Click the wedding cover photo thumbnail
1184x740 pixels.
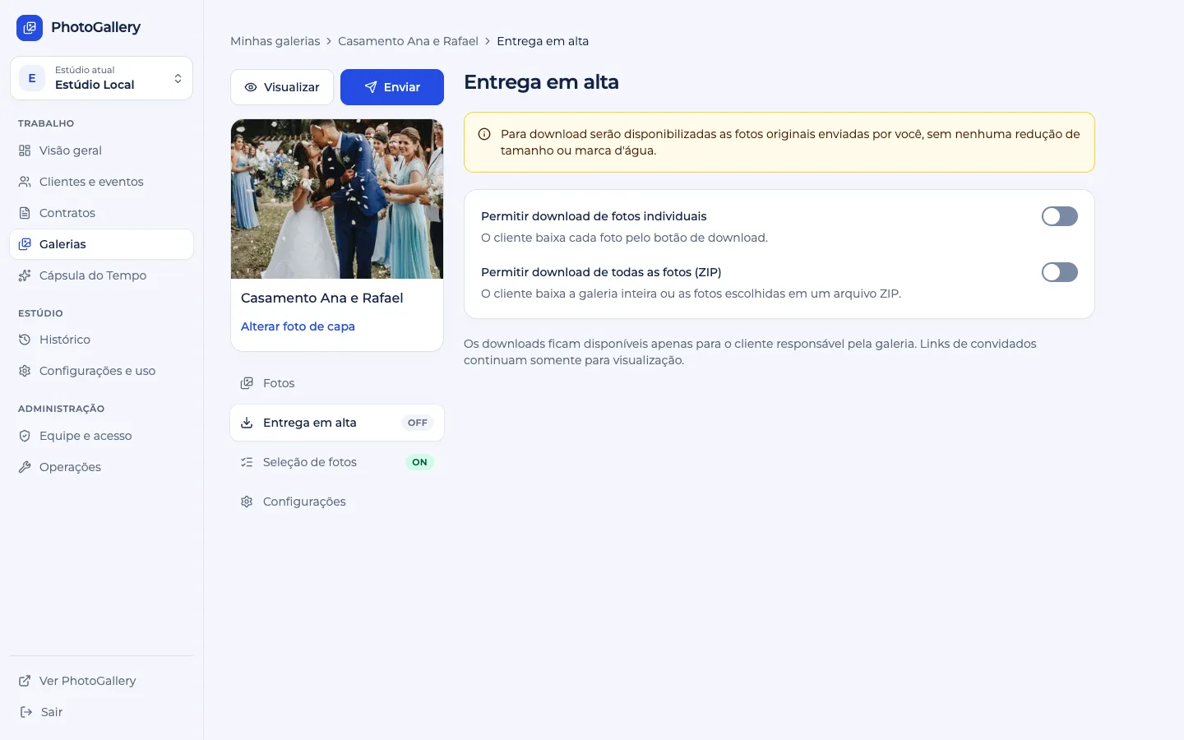point(337,199)
